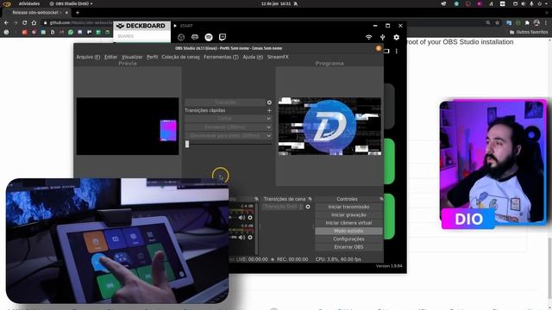Click the Transição button in studio mode
Screen dimensions: 552x310
click(x=225, y=102)
